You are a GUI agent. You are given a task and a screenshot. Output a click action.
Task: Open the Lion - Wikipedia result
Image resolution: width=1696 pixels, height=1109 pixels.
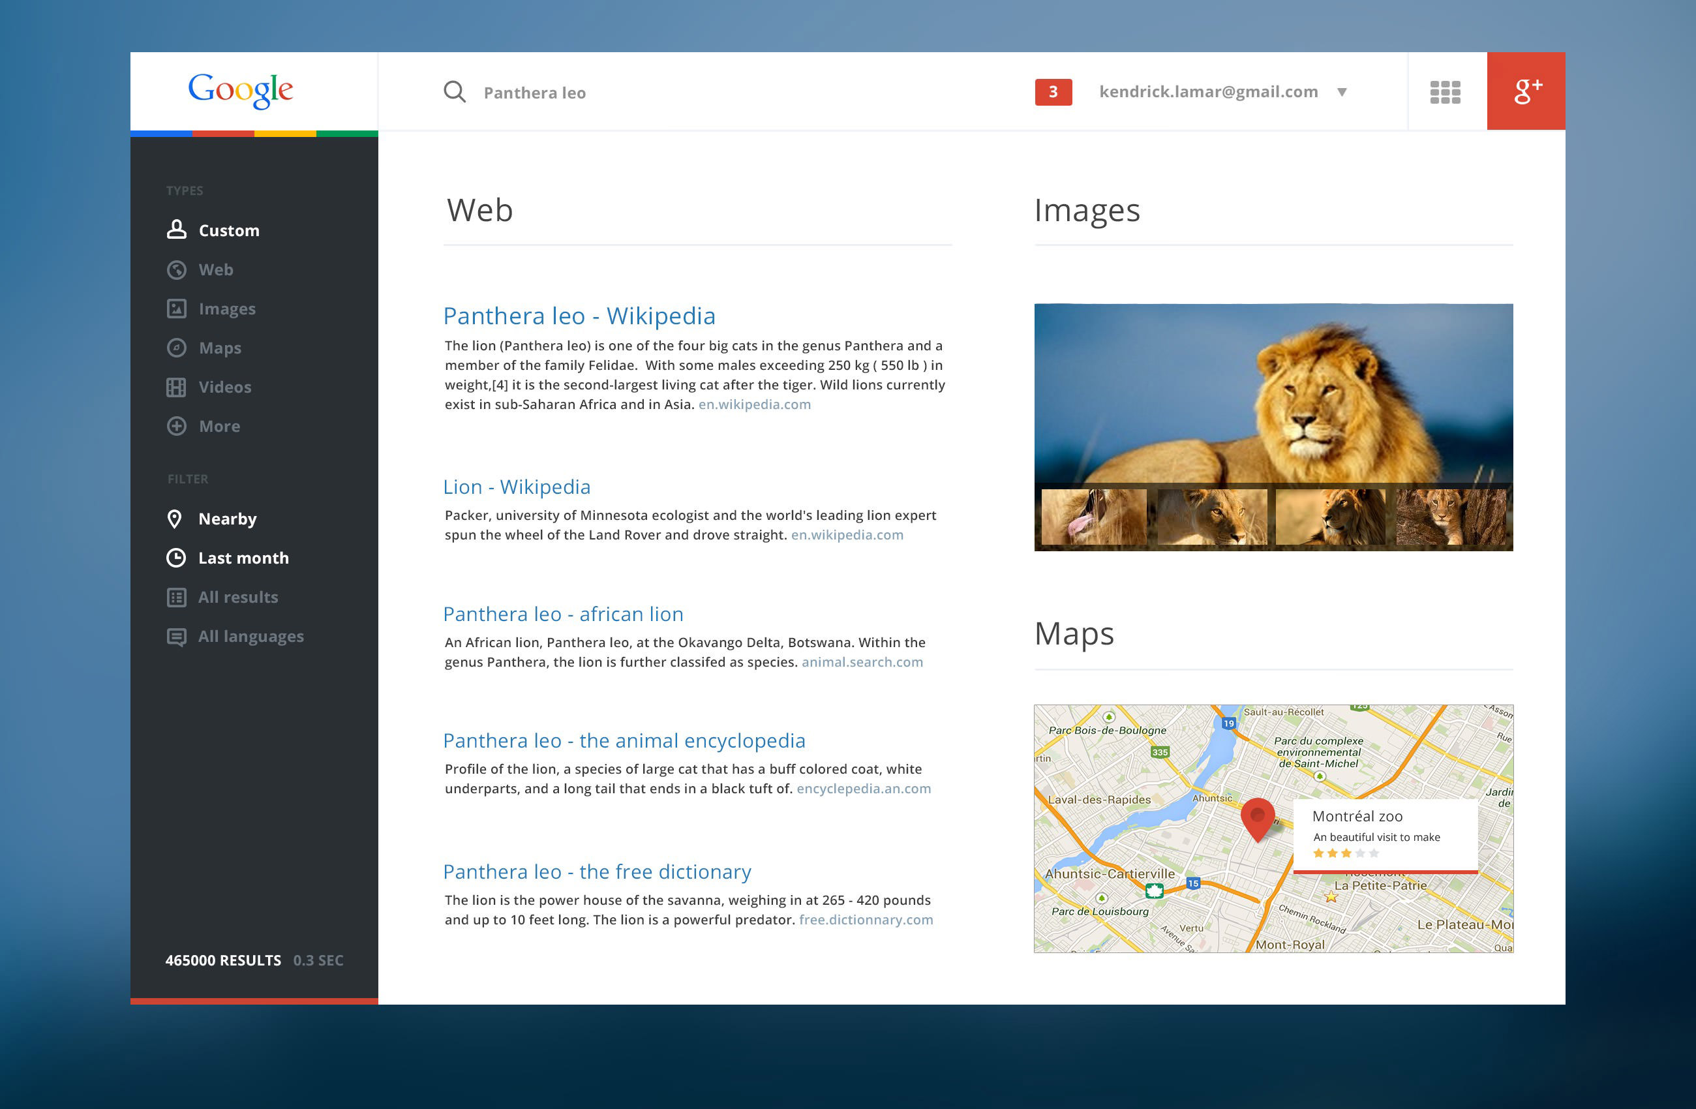pyautogui.click(x=517, y=487)
